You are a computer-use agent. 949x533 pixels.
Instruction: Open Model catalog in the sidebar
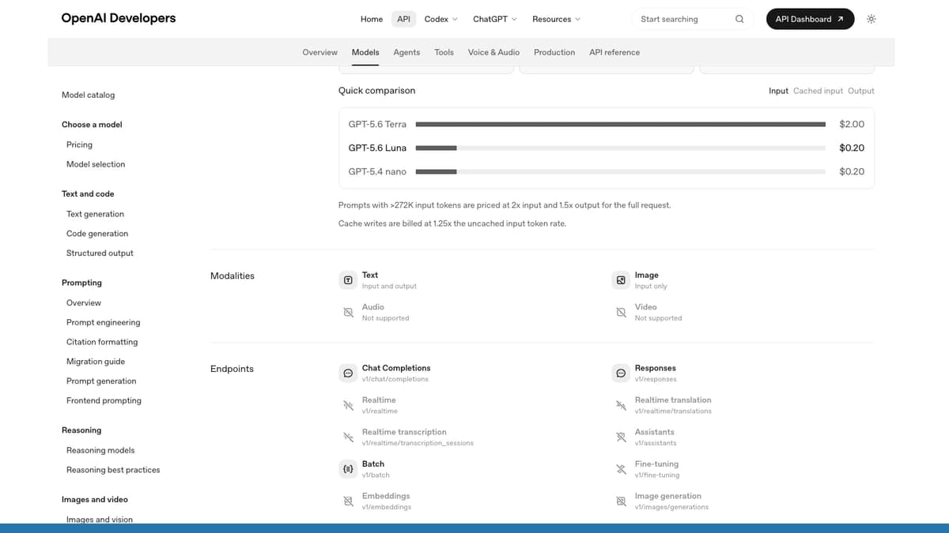point(88,95)
